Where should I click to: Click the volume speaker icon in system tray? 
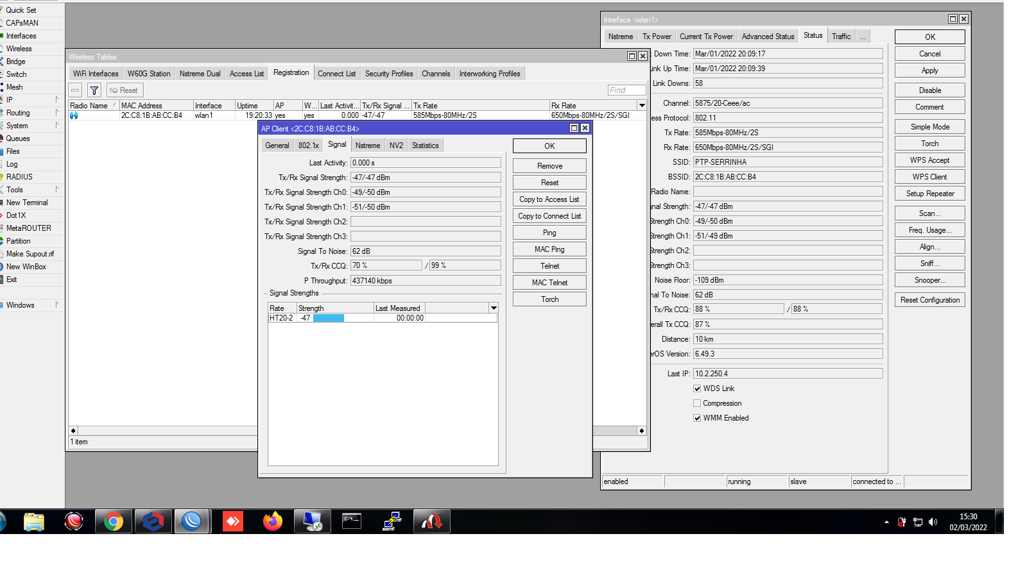[933, 522]
